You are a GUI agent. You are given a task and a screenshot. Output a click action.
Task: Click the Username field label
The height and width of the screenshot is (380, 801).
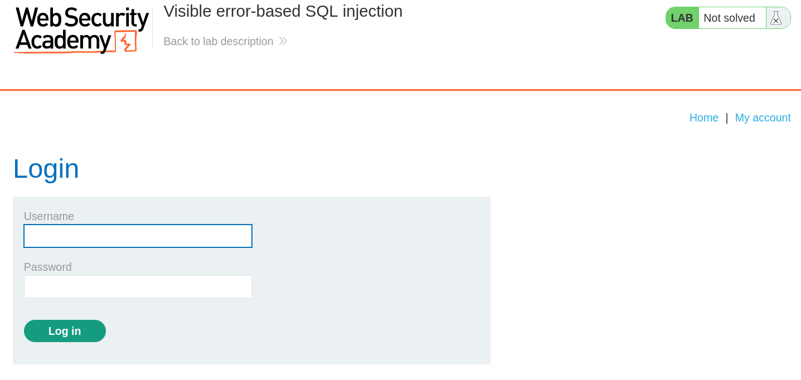[x=49, y=216]
